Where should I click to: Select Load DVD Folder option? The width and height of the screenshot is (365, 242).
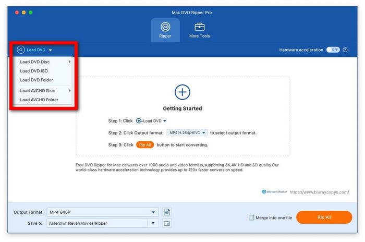tap(36, 80)
